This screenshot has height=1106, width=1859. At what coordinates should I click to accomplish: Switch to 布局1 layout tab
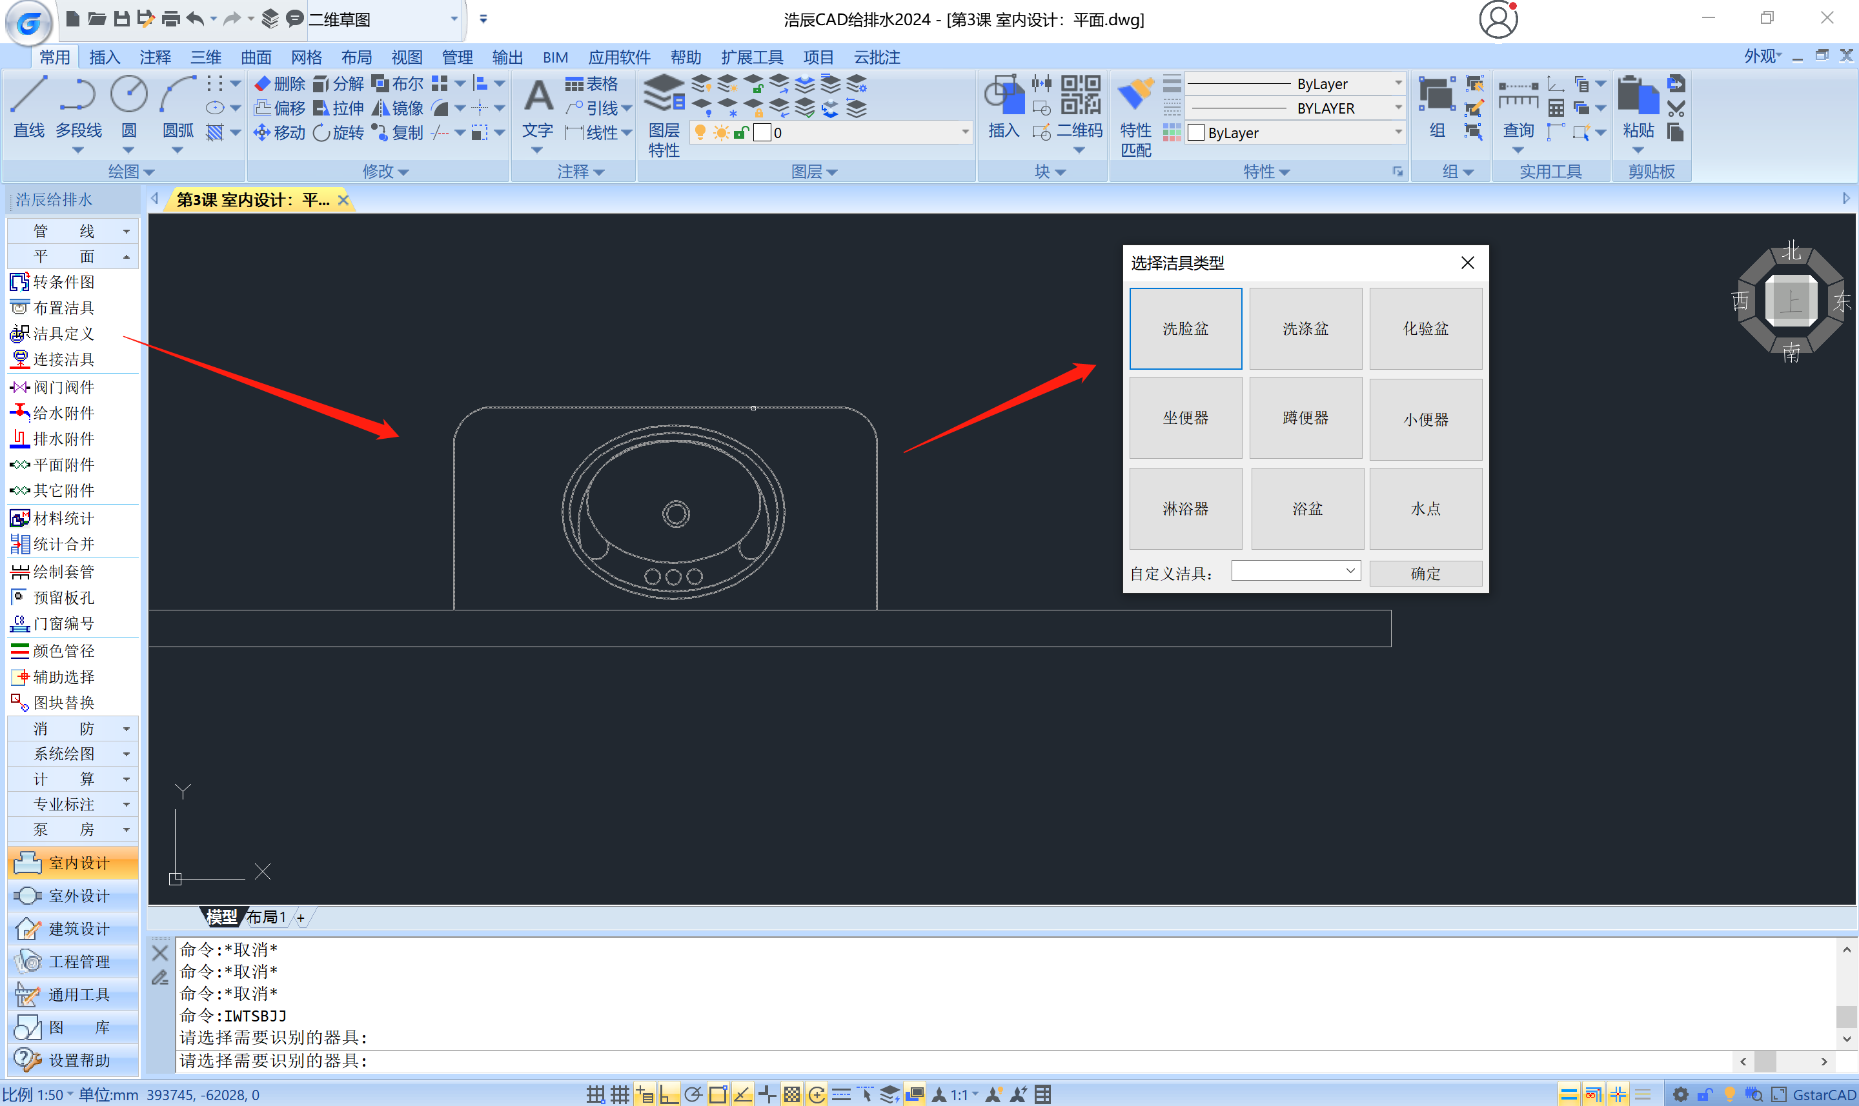tap(266, 917)
